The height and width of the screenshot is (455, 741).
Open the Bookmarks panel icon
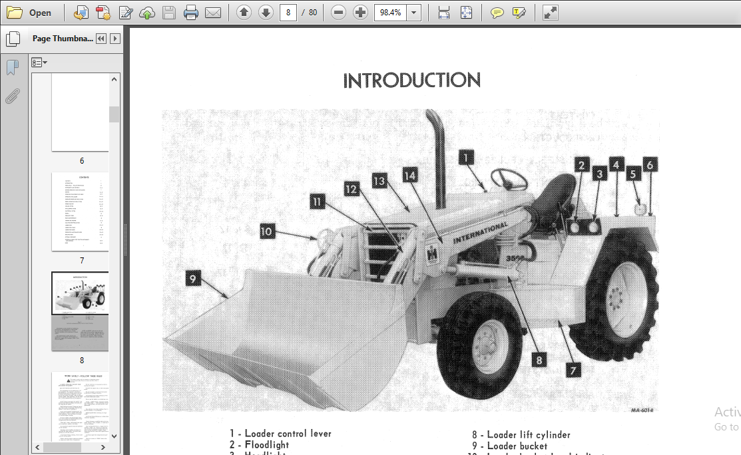13,67
